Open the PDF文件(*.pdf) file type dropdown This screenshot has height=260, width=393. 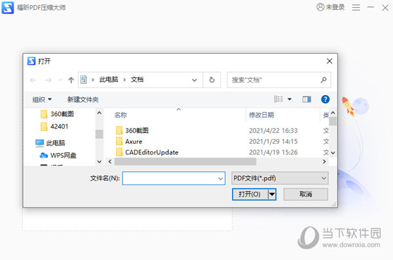pos(280,179)
